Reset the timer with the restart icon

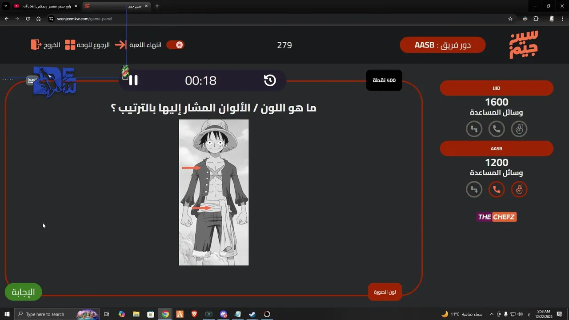tap(270, 80)
